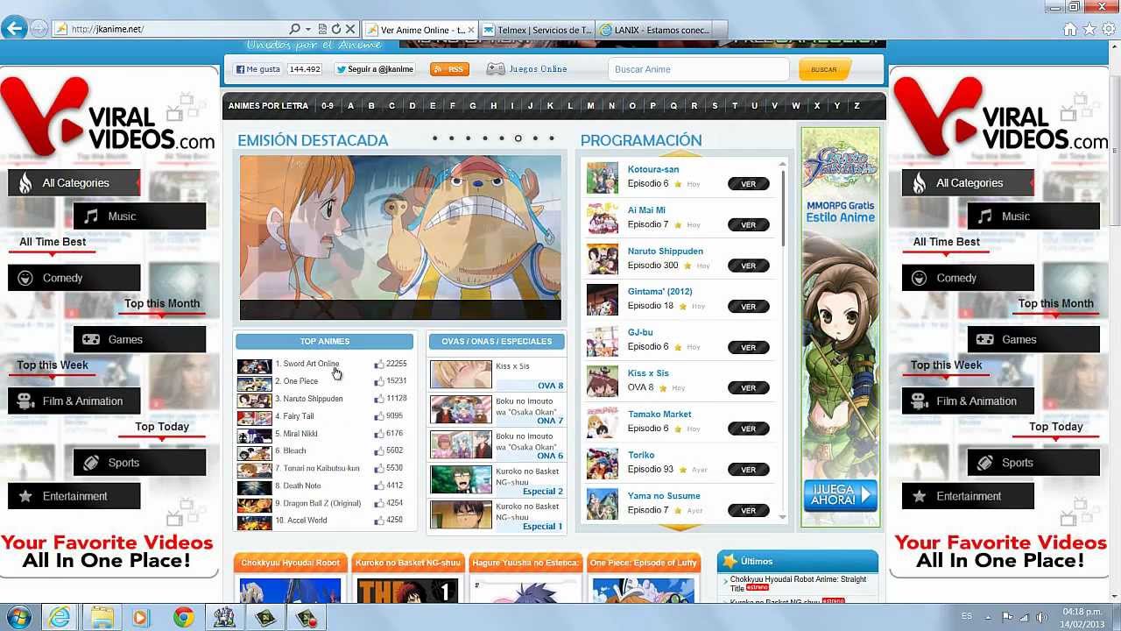Screen dimensions: 1121x631
Task: Open Death Note in Top Animes
Action: coord(302,486)
